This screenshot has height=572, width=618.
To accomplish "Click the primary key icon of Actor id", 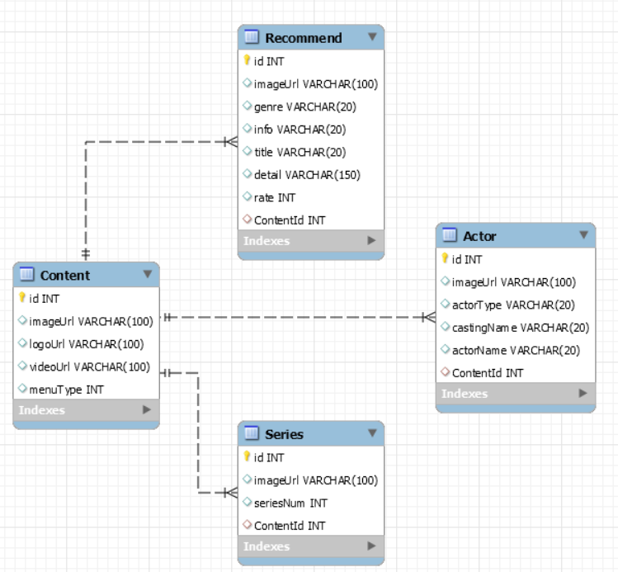I will (x=445, y=258).
